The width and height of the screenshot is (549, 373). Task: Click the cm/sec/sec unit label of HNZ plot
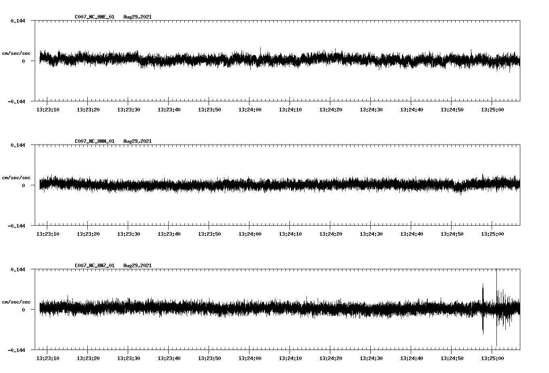click(16, 302)
